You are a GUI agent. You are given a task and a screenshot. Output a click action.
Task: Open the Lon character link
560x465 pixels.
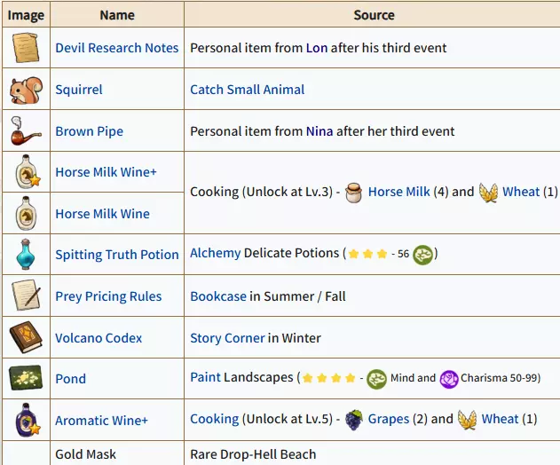point(317,48)
